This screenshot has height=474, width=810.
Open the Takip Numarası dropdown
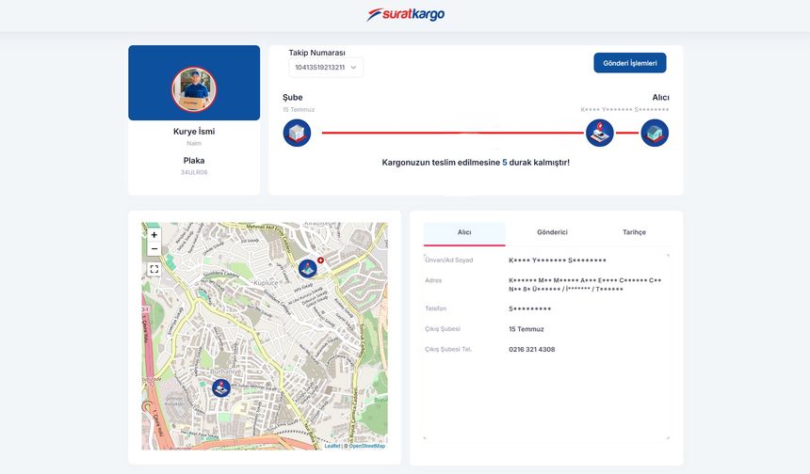point(326,68)
